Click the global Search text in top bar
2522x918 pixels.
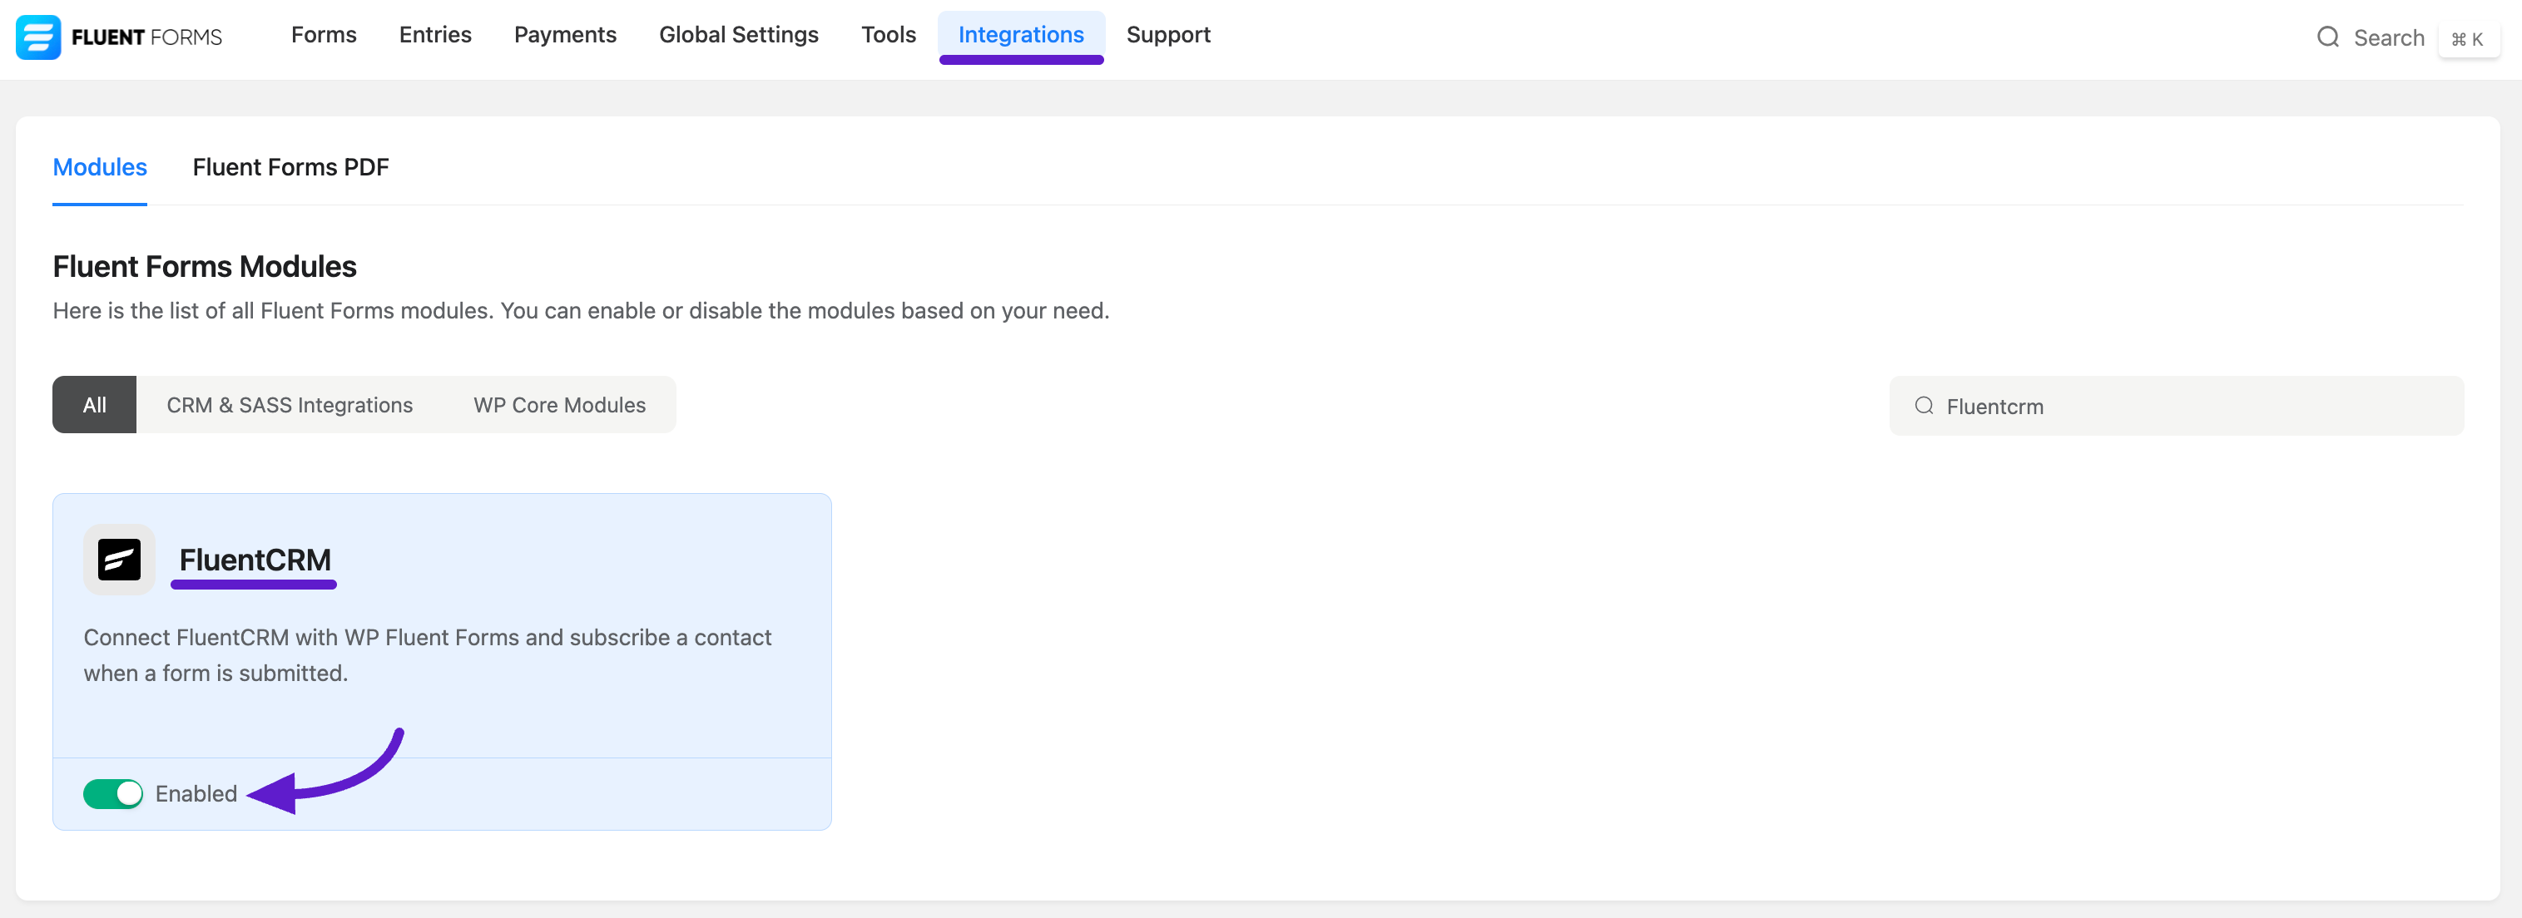pyautogui.click(x=2389, y=38)
